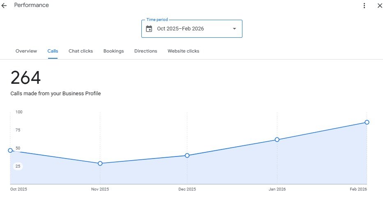The width and height of the screenshot is (383, 200).
Task: Open the Chat clicks tab
Action: pyautogui.click(x=81, y=51)
